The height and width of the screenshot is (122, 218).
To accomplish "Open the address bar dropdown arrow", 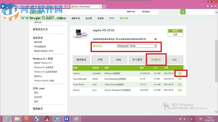I will tap(63, 6).
